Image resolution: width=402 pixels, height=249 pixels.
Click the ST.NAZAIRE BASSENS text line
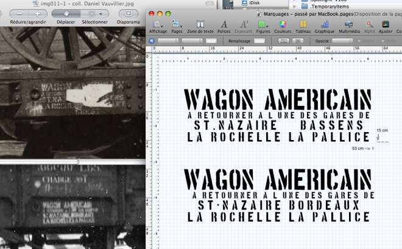[278, 125]
